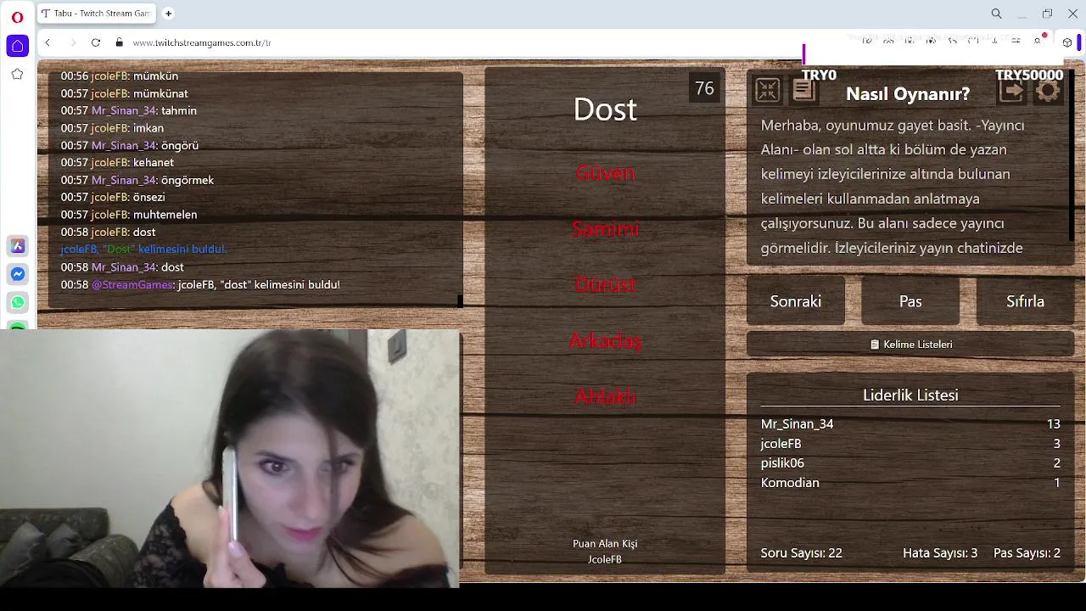Click forbidden word Dürüst
Screen dimensions: 1086x611
605,285
